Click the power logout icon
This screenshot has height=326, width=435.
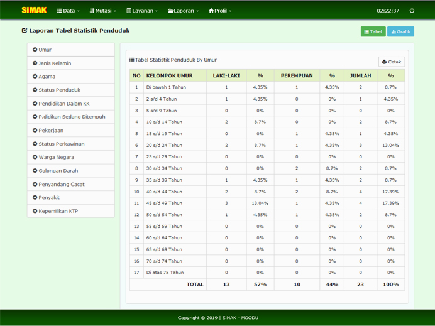coord(412,11)
